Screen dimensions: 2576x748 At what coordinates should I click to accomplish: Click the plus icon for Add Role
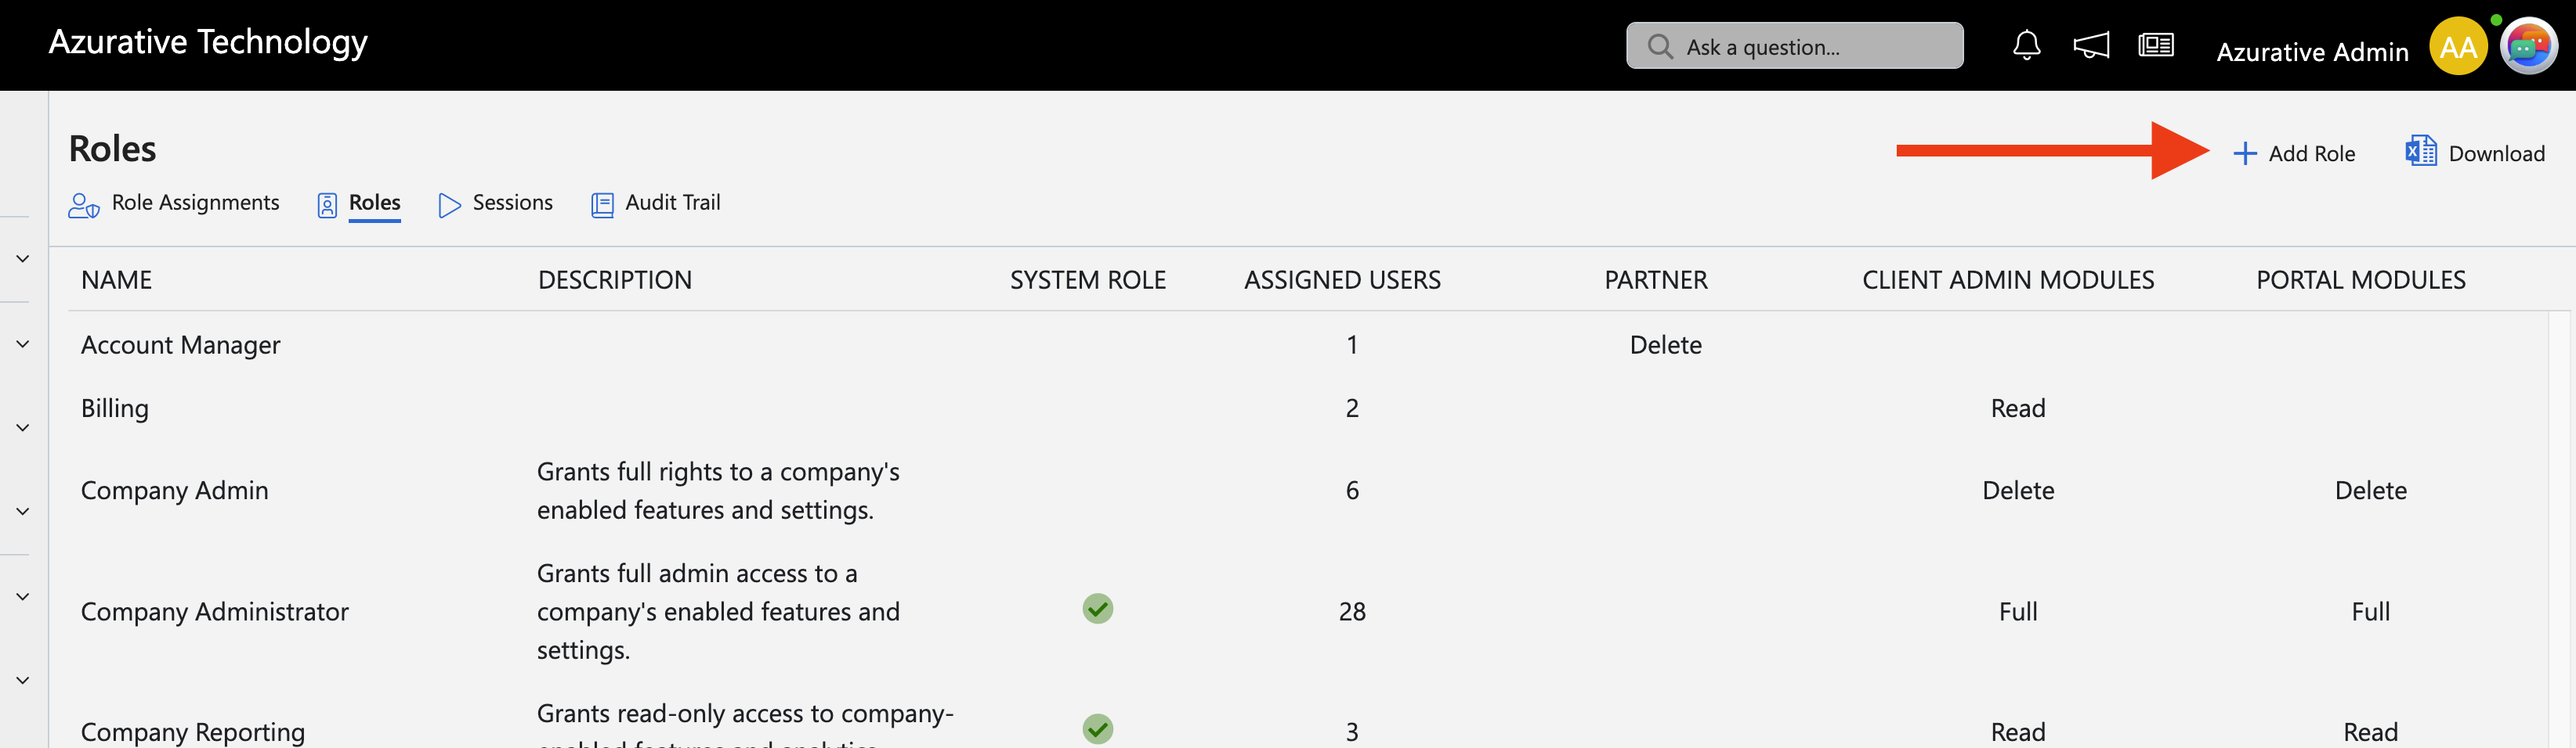(2245, 153)
